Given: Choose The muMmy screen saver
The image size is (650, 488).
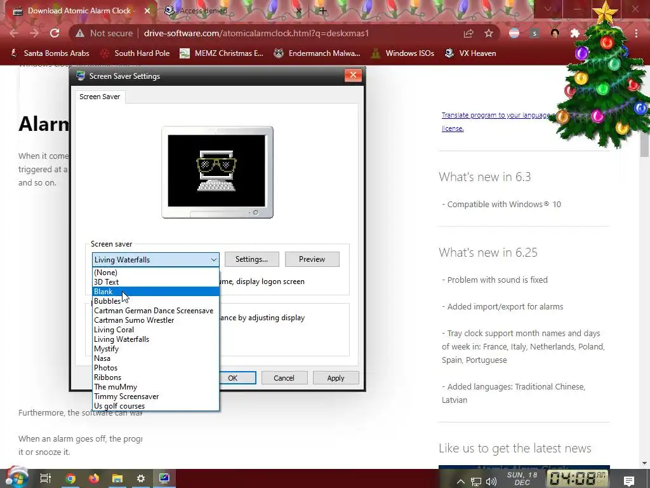Looking at the screenshot, I should [156, 387].
